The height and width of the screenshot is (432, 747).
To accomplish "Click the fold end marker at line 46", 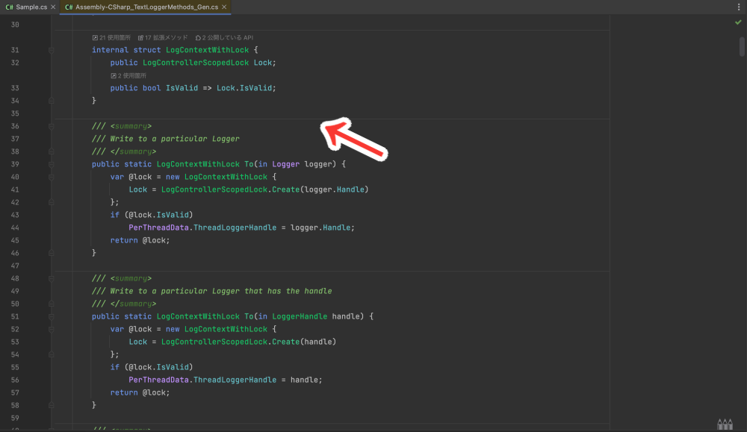I will pyautogui.click(x=51, y=253).
